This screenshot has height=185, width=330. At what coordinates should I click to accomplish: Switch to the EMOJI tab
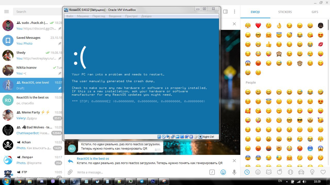pos(255,12)
